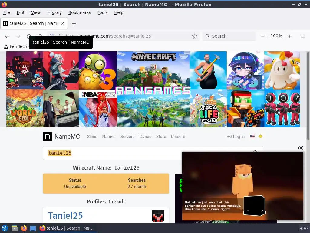Screen dimensions: 310x233
Task: Select the taniel25 Search taskbar window button
Action: (67, 228)
